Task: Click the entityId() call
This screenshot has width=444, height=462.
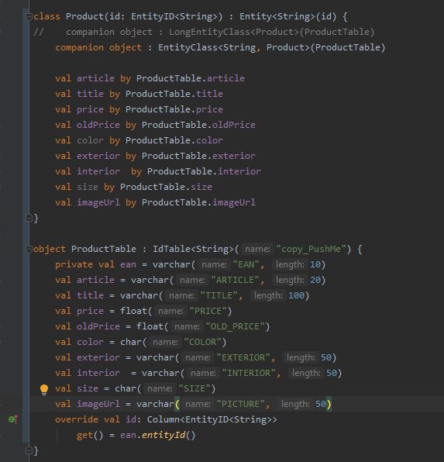Action: pos(168,435)
